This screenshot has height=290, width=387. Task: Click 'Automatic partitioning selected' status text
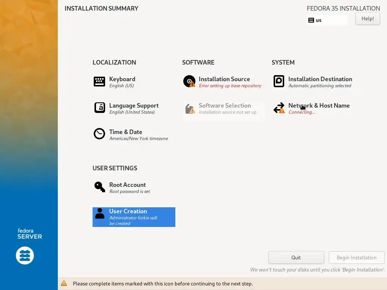(x=320, y=86)
